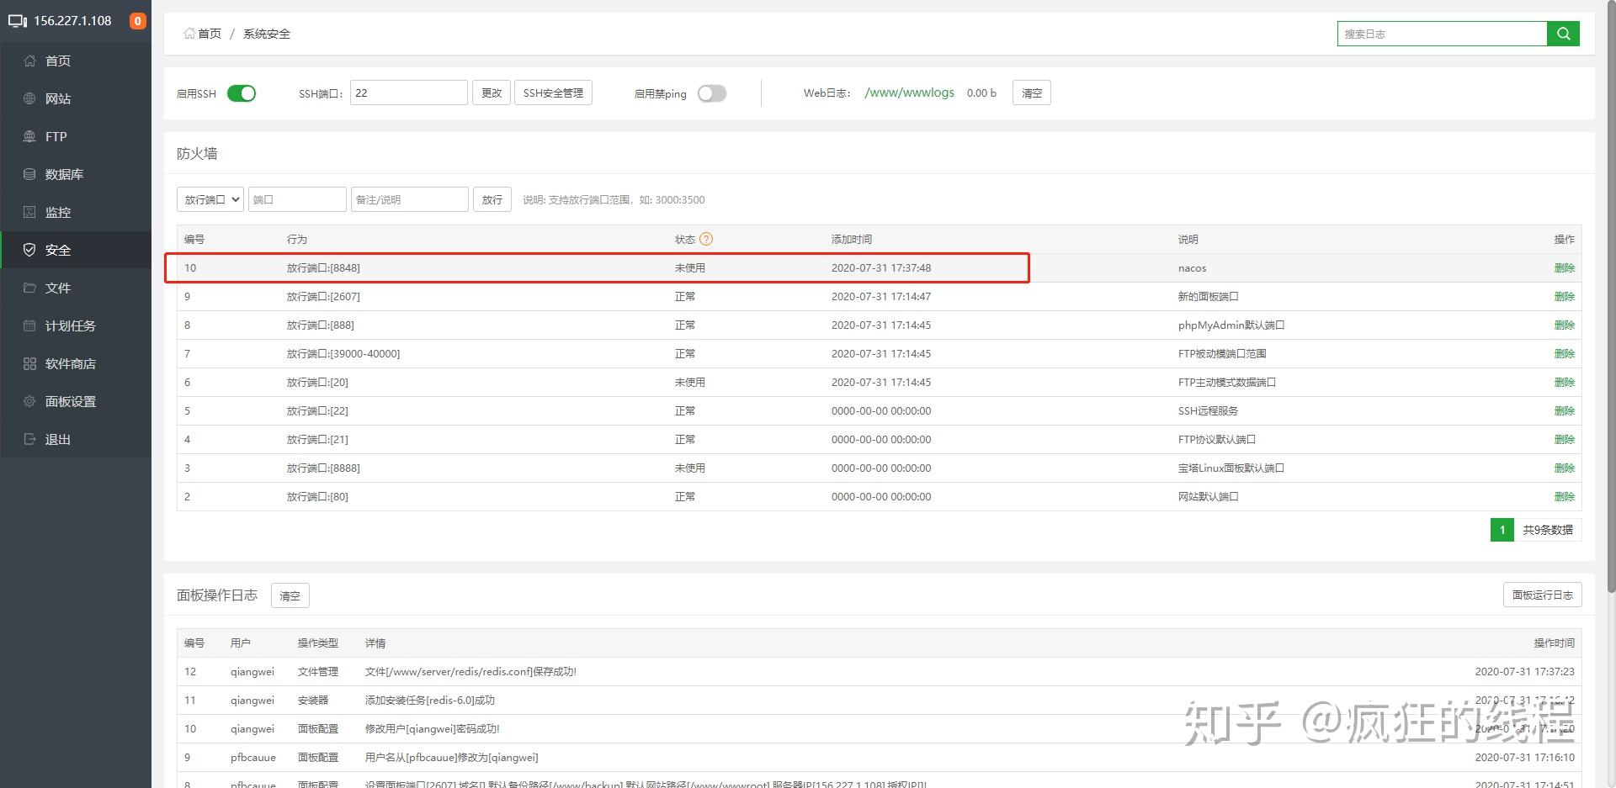Image resolution: width=1616 pixels, height=788 pixels.
Task: Open SSH安全管理 button
Action: coord(553,93)
